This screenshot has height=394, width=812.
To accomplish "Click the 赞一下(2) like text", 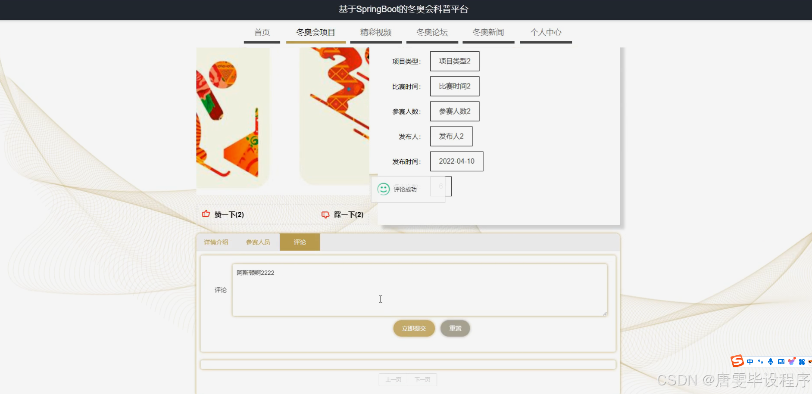I will (229, 214).
